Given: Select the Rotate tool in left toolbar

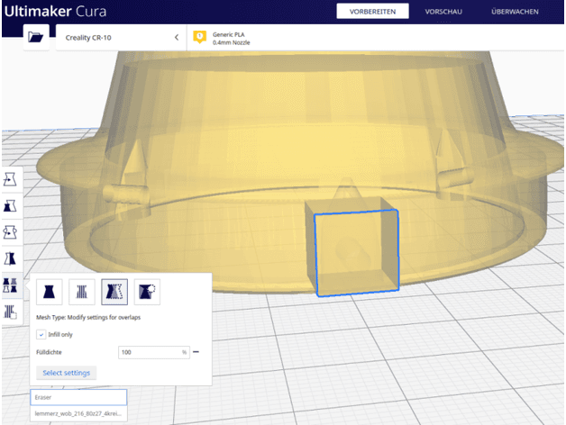Looking at the screenshot, I should tap(10, 232).
